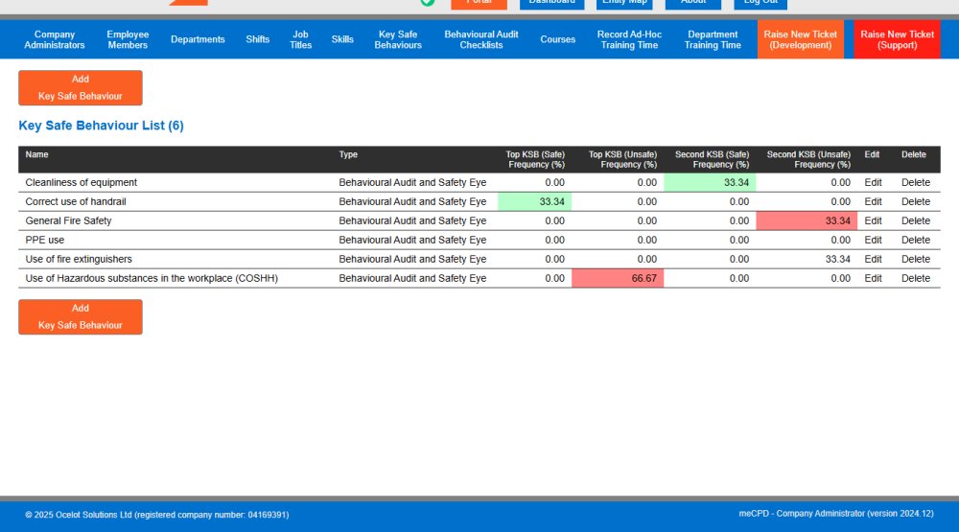Navigate to Courses
Image resolution: width=959 pixels, height=532 pixels.
558,39
